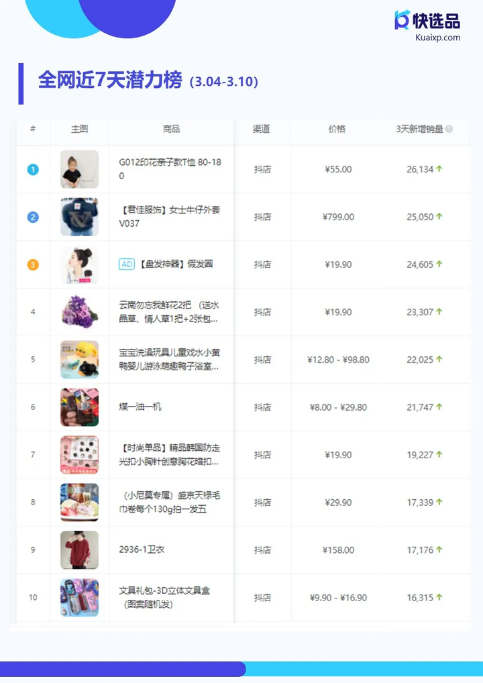Click the AD tag on 盘发神器
The height and width of the screenshot is (683, 483).
127,264
